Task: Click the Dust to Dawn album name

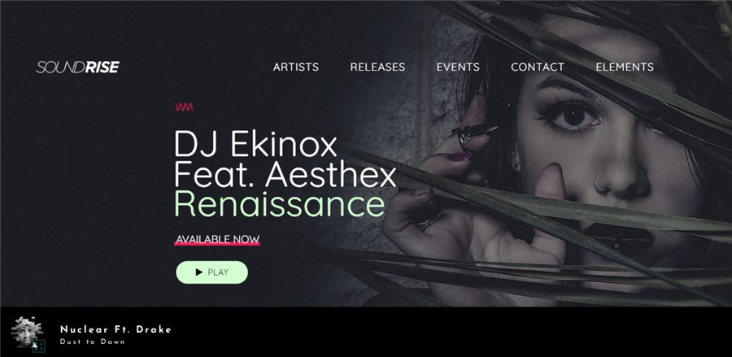Action: [93, 342]
